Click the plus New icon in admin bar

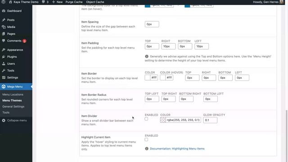point(54,2)
